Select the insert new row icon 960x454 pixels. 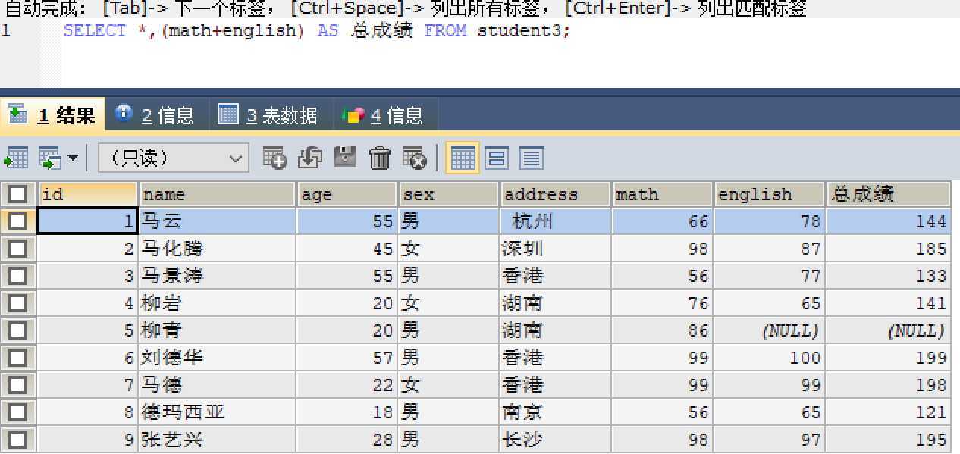275,158
